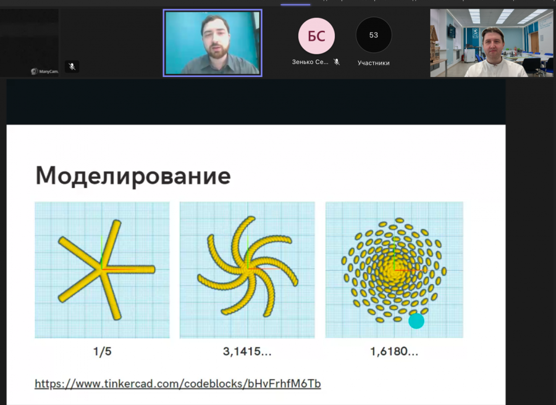Image resolution: width=556 pixels, height=405 pixels.
Task: Open the tinkercad.com codeblocks link
Action: [x=178, y=384]
